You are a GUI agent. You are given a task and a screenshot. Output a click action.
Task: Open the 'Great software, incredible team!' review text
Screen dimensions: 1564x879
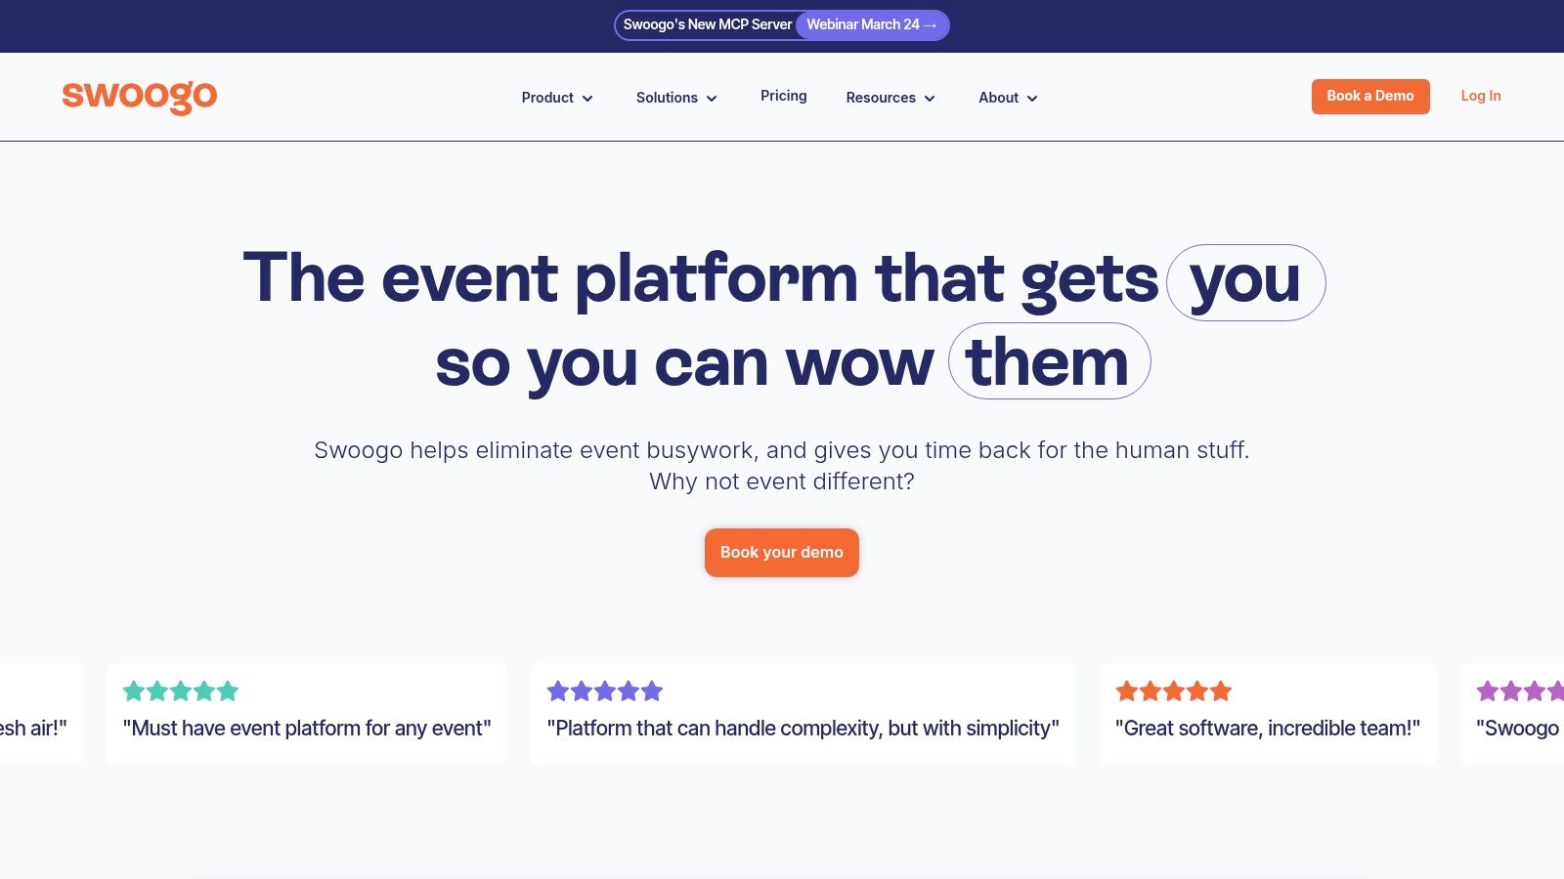(x=1268, y=729)
